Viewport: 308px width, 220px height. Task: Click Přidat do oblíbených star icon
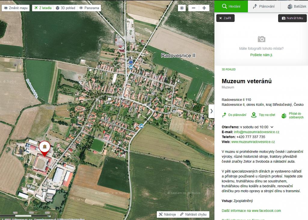point(283,115)
